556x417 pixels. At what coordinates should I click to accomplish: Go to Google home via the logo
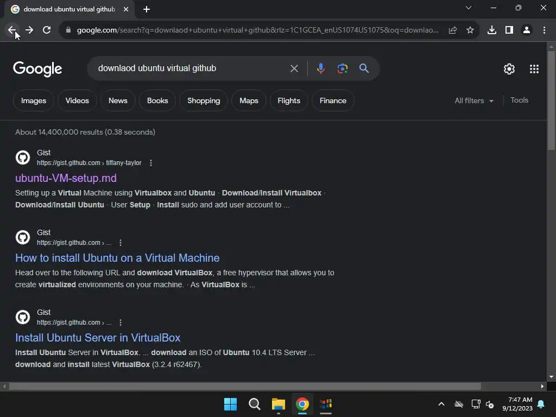point(37,69)
